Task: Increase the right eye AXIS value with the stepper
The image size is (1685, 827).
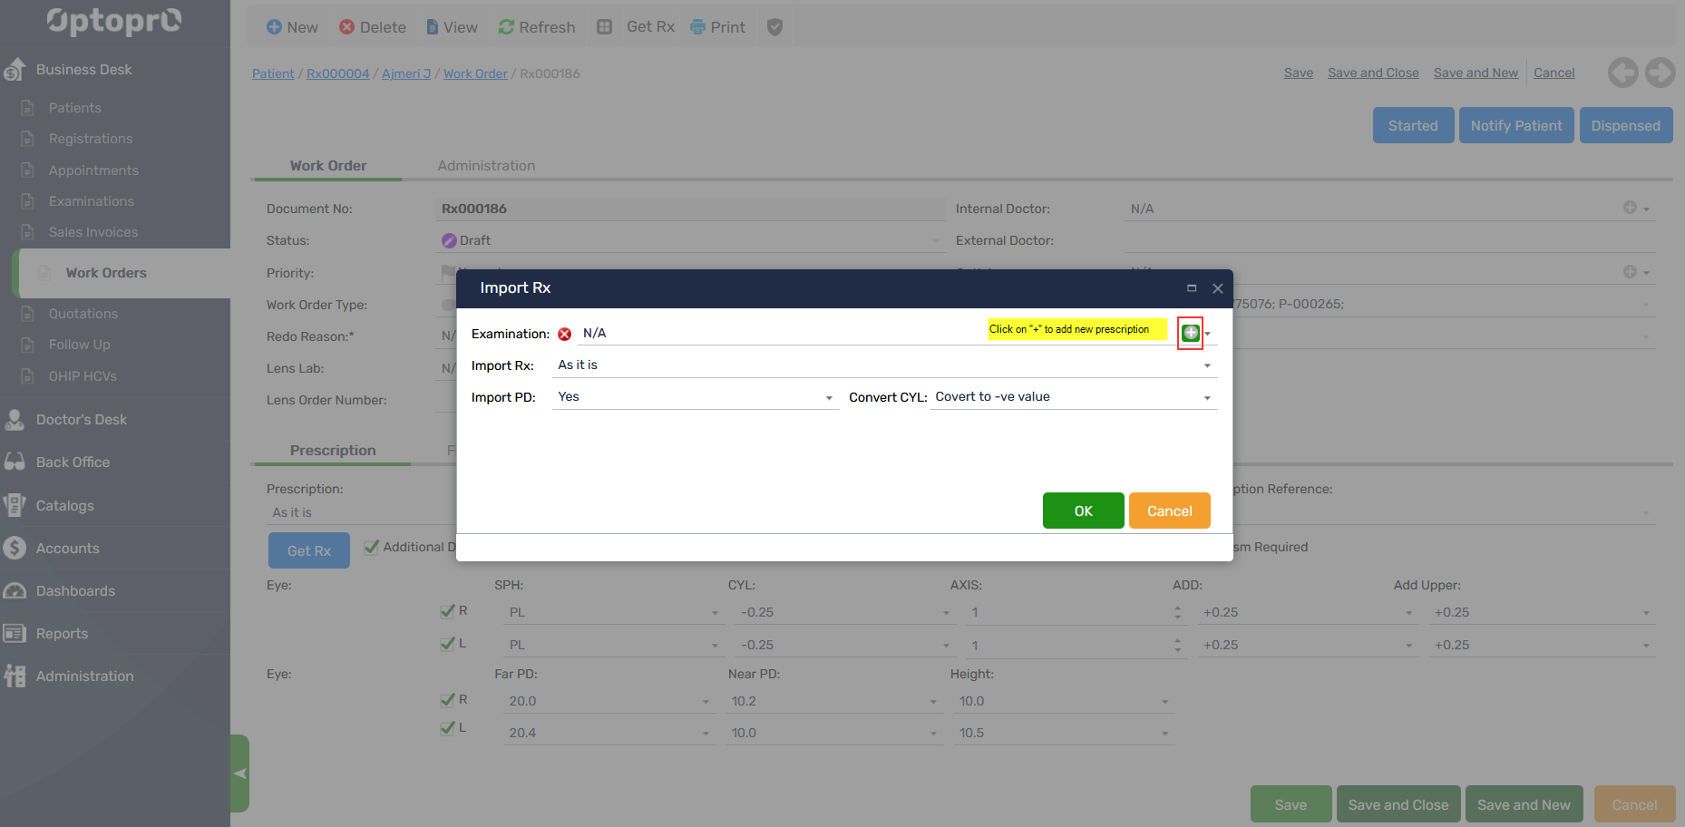Action: (x=1177, y=608)
